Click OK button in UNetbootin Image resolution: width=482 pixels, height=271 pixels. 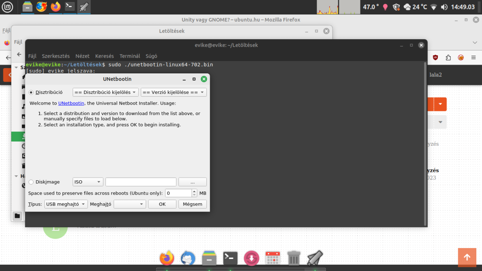pos(162,204)
